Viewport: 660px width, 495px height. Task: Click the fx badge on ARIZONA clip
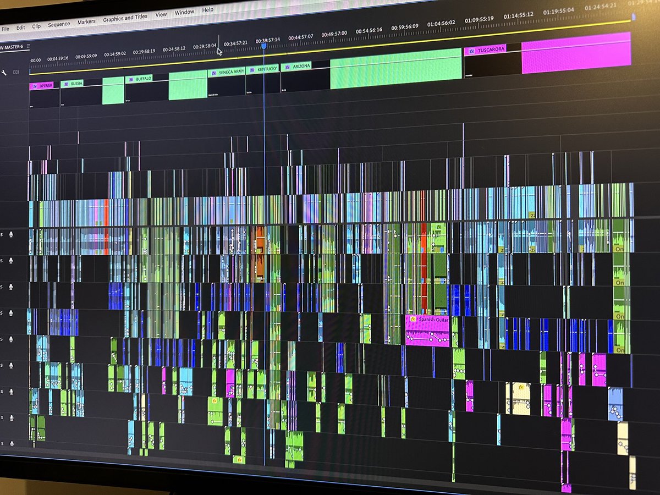287,67
